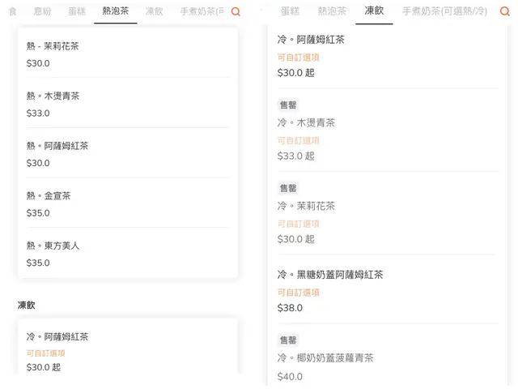
Task: Switch to the 意粉 category tab
Action: 42,12
